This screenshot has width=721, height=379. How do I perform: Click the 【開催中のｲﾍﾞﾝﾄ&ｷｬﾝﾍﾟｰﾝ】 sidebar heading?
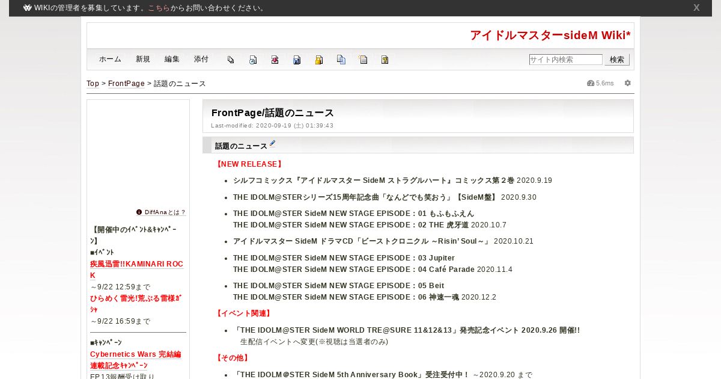133,235
